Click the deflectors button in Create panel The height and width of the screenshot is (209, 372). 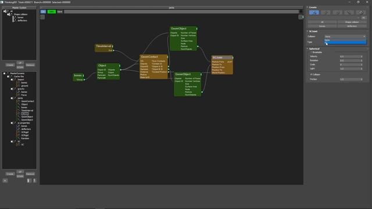tap(352, 26)
